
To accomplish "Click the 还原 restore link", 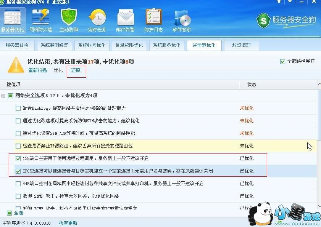I will coord(76,70).
